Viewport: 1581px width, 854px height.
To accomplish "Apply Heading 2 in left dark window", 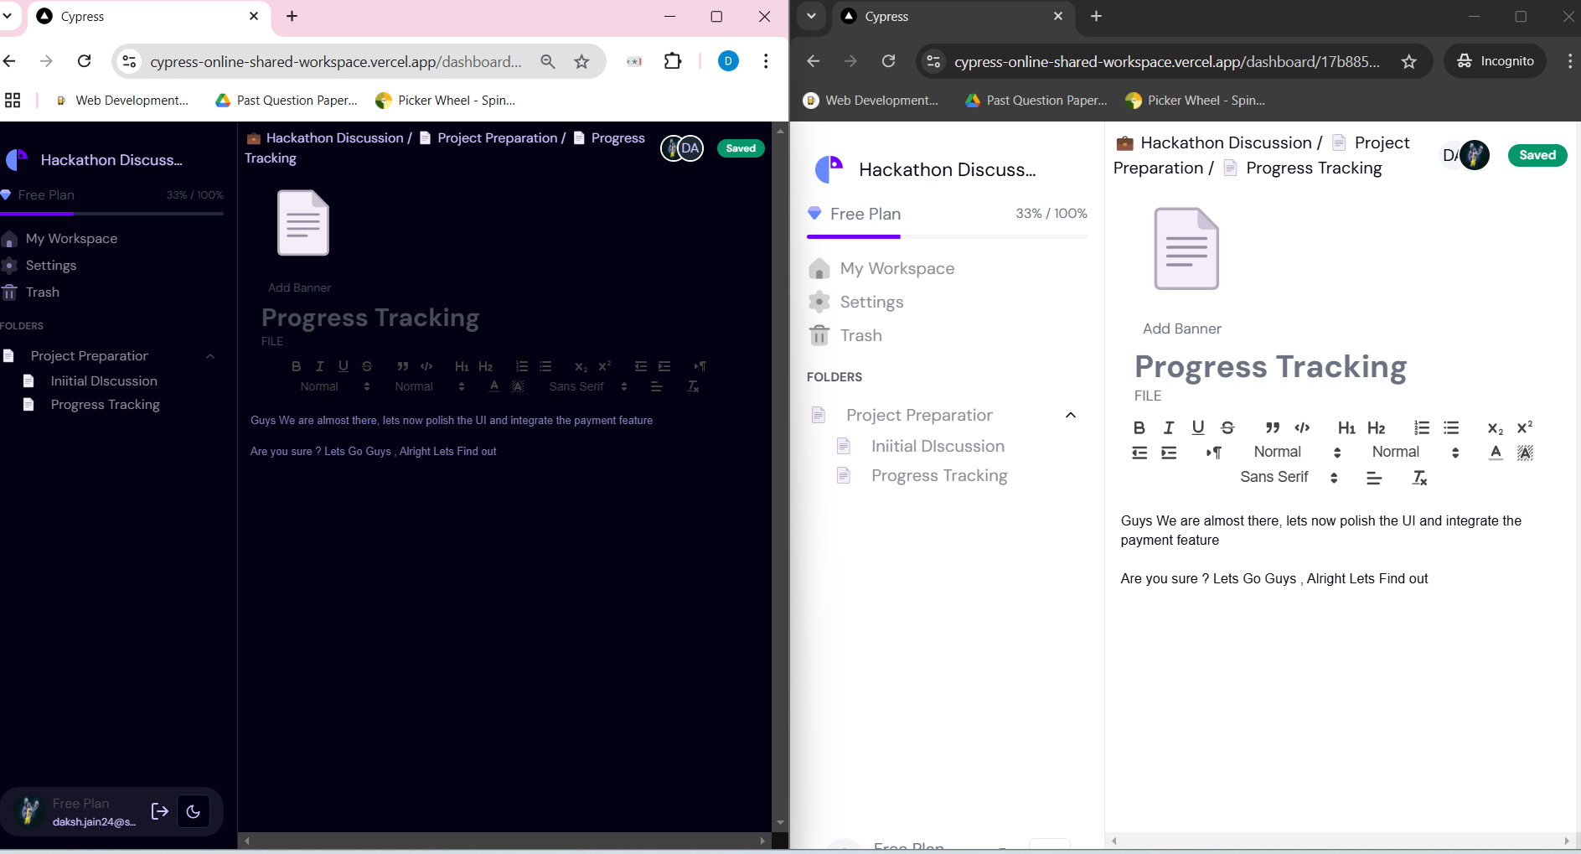I will tap(485, 366).
